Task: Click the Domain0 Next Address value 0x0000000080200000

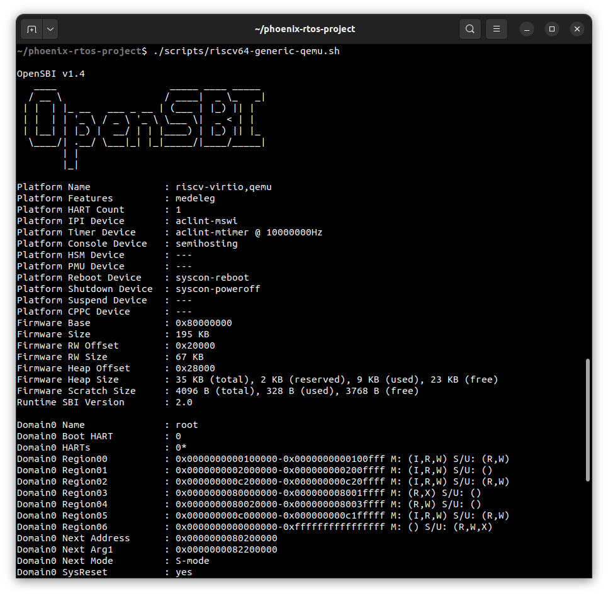Action: tap(227, 538)
